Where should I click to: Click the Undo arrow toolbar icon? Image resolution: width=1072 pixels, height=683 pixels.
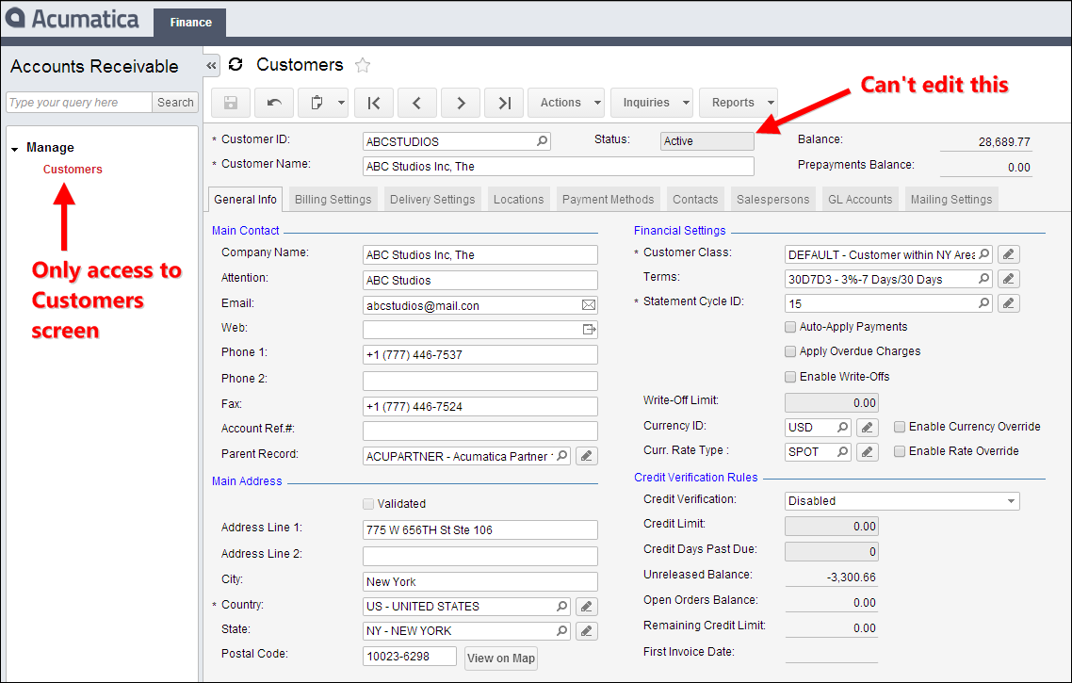[x=274, y=103]
